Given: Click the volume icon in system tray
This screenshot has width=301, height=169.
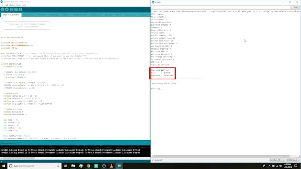Looking at the screenshot, I should click(281, 166).
